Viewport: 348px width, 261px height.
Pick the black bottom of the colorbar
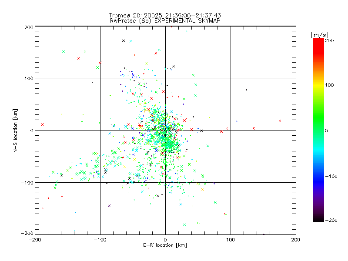point(318,219)
